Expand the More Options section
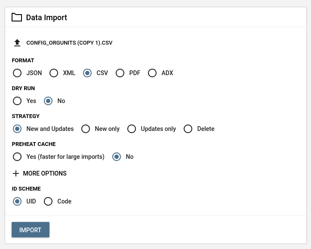Viewport: 311px width, 249px height. [45, 173]
